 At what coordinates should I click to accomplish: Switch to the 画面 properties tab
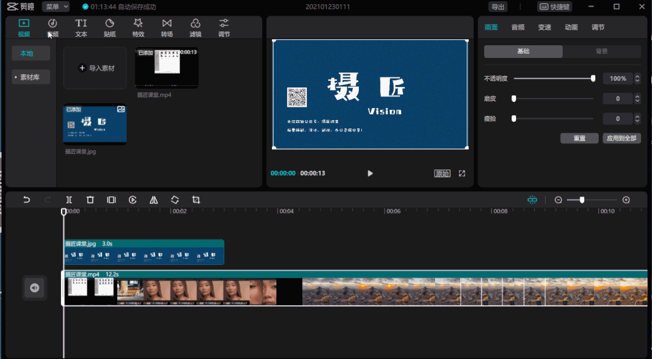(491, 27)
